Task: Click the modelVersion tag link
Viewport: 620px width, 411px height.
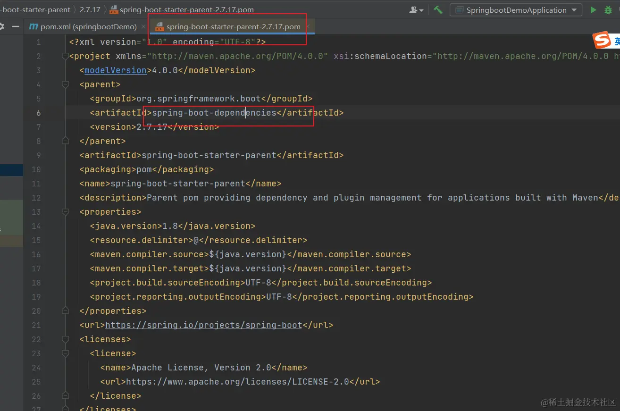Action: click(x=115, y=70)
